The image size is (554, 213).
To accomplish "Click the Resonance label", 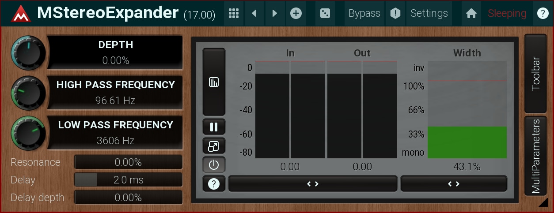I will (x=35, y=162).
